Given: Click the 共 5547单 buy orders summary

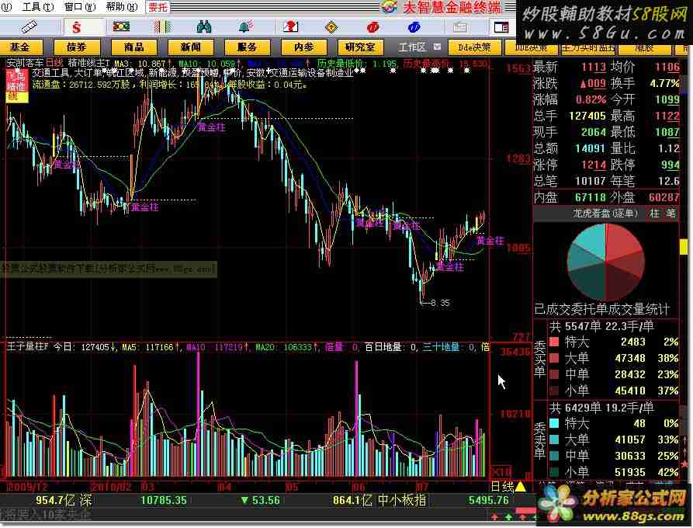Looking at the screenshot, I should pyautogui.click(x=602, y=326).
